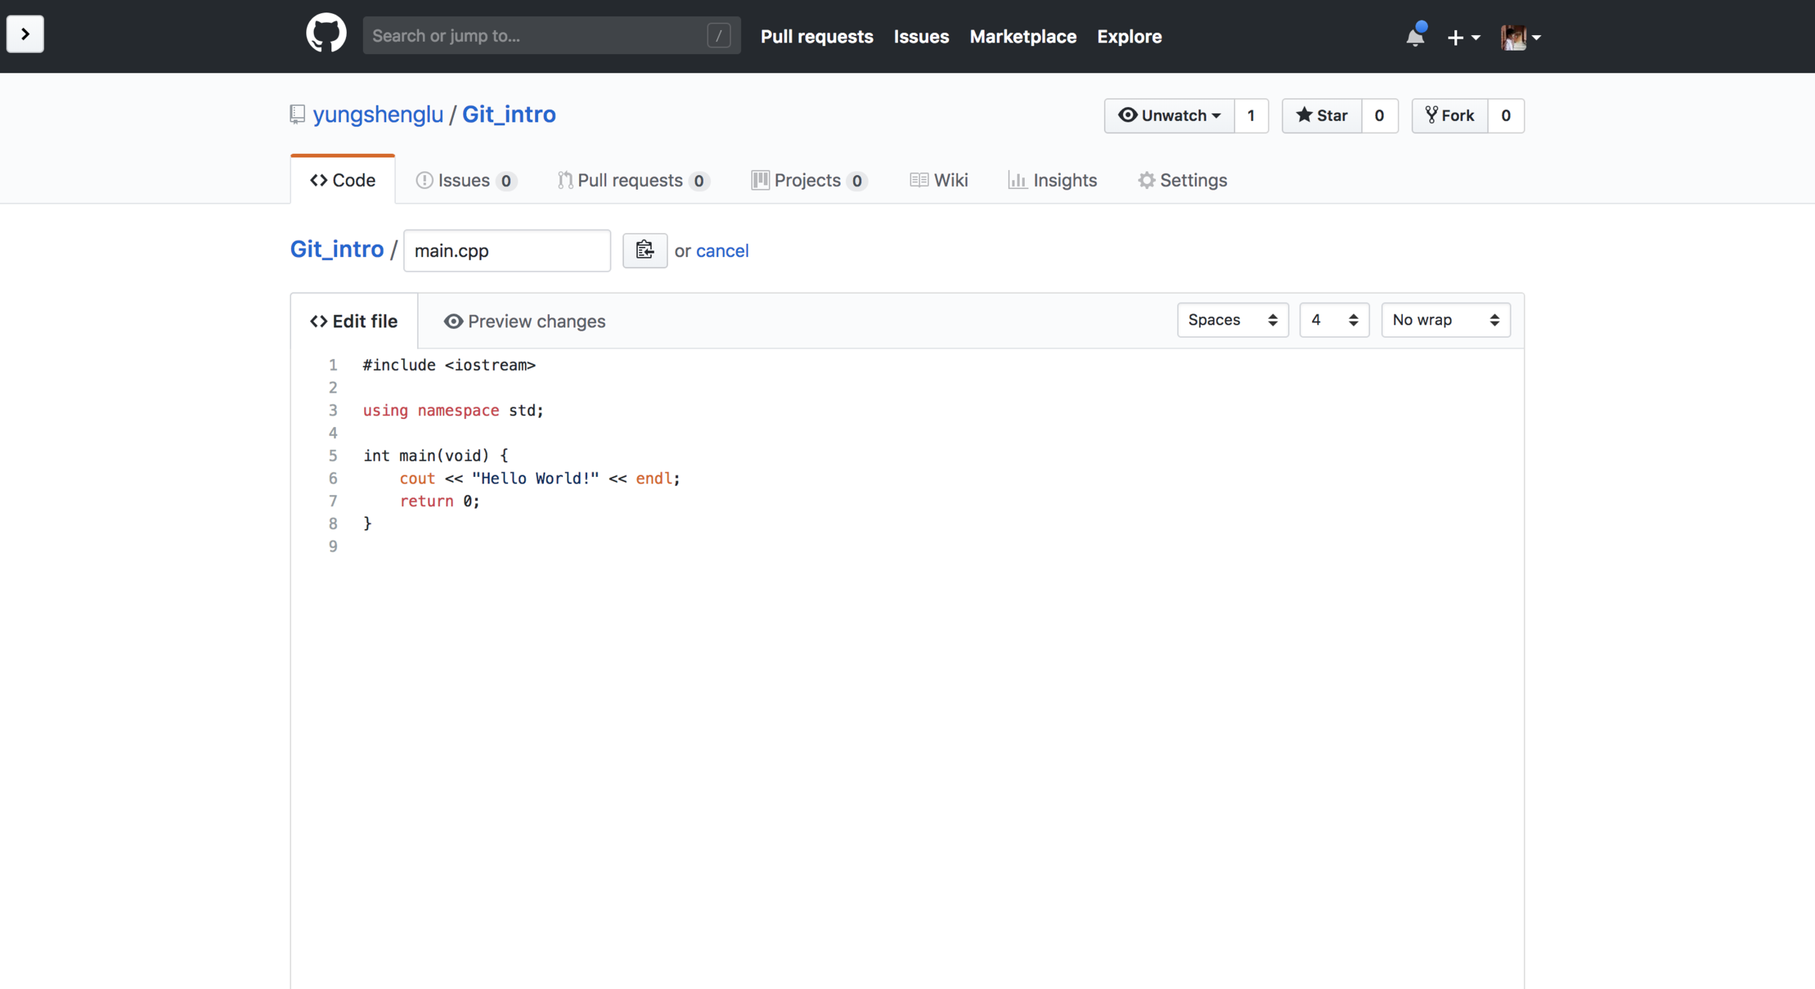Switch to the Preview changes tab
Viewport: 1815px width, 989px height.
[524, 322]
